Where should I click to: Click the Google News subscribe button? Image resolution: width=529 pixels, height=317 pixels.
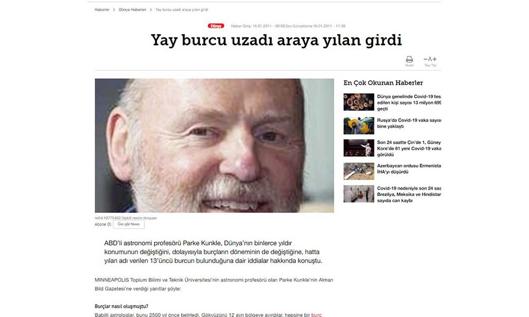(129, 225)
